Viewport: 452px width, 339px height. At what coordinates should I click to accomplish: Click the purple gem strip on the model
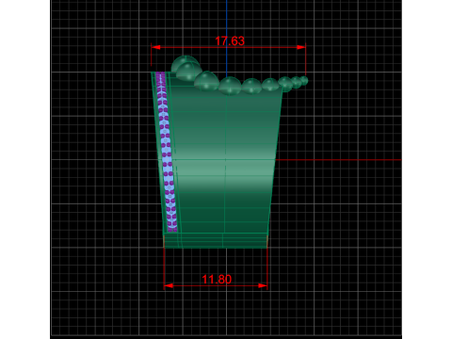click(x=167, y=152)
